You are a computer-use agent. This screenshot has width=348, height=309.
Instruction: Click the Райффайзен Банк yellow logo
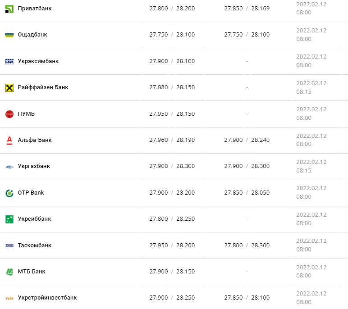(9, 87)
